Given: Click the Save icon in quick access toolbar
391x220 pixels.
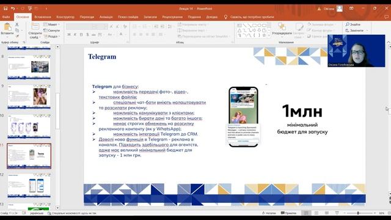Looking at the screenshot, I should point(5,9).
